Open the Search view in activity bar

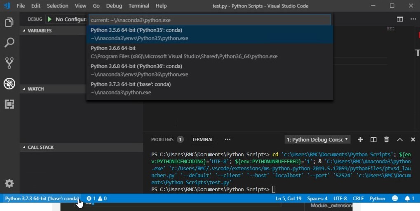tap(9, 42)
